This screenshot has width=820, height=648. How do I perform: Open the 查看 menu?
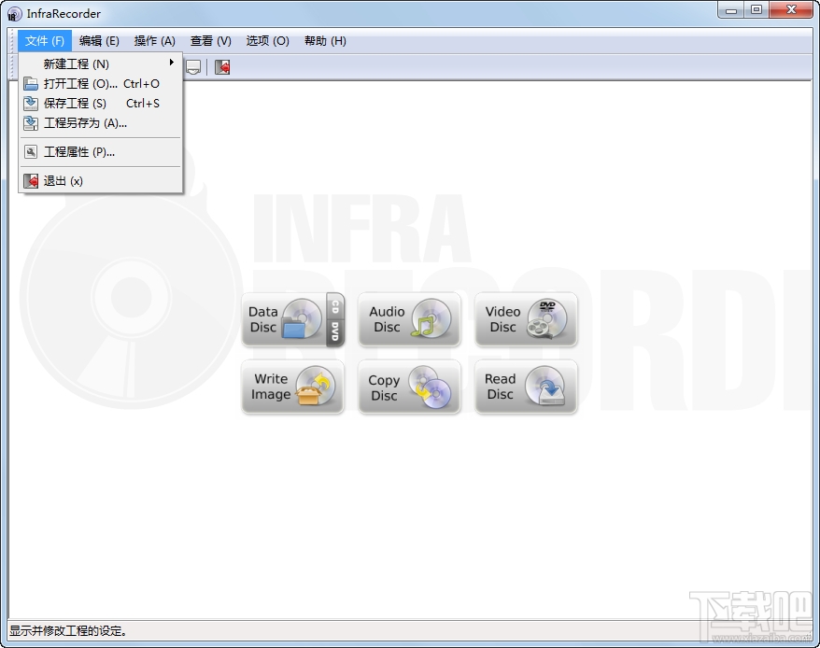point(210,40)
